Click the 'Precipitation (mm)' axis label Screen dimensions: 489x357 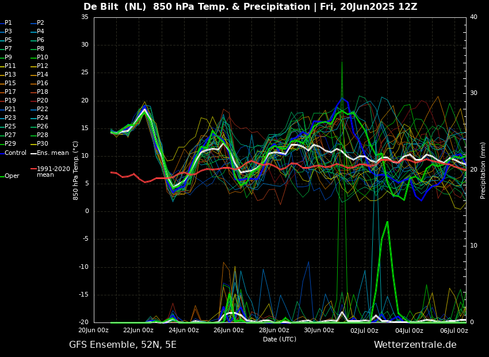point(483,170)
